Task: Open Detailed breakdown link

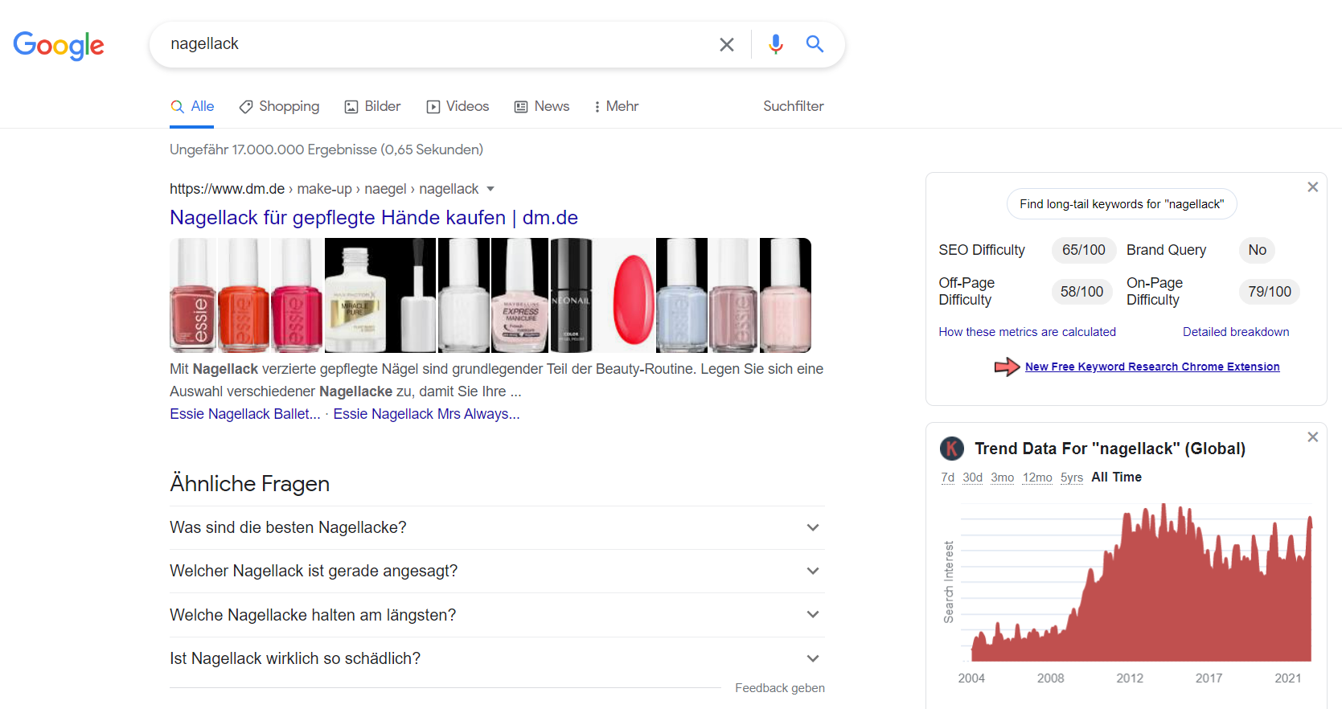Action: 1236,332
